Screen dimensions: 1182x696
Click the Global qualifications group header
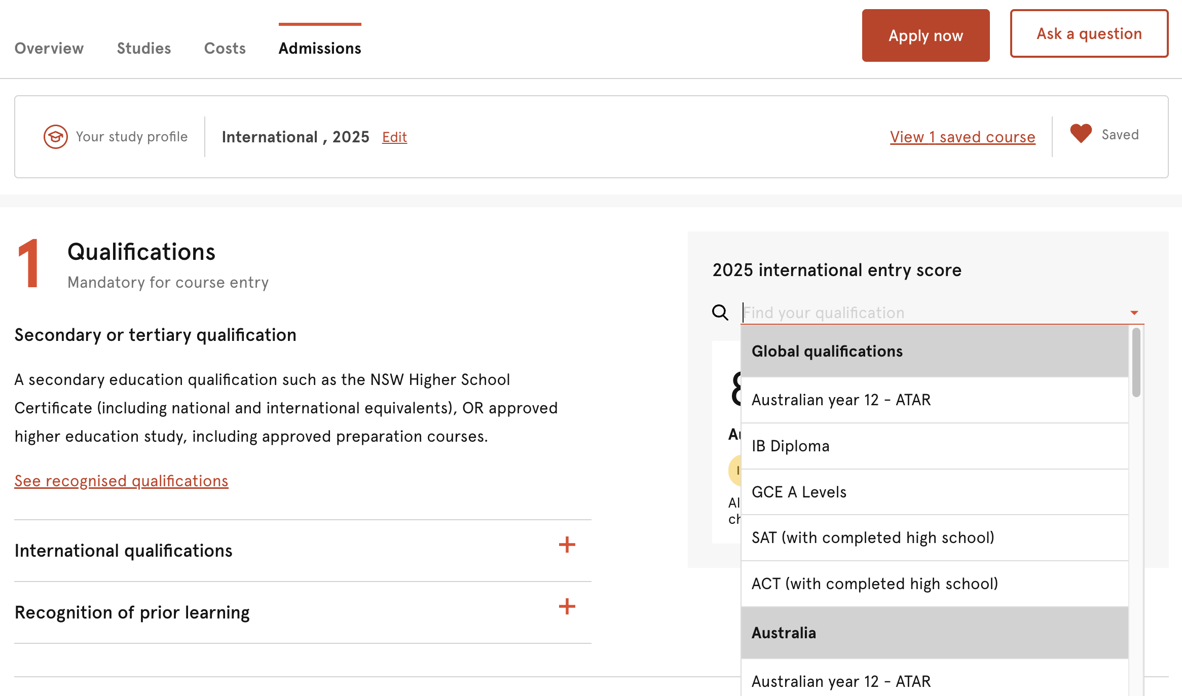(x=935, y=351)
